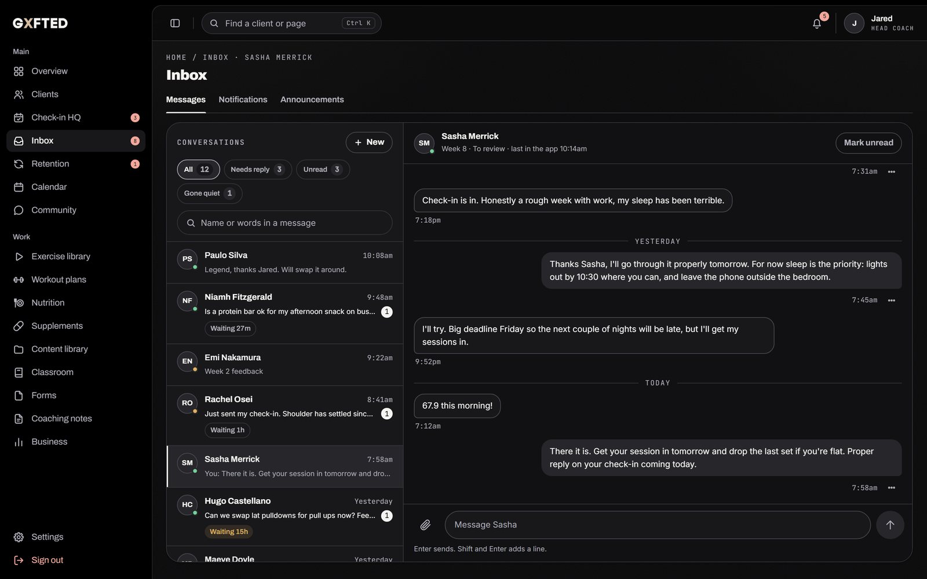Open Content library
The image size is (927, 579).
[x=76, y=349]
